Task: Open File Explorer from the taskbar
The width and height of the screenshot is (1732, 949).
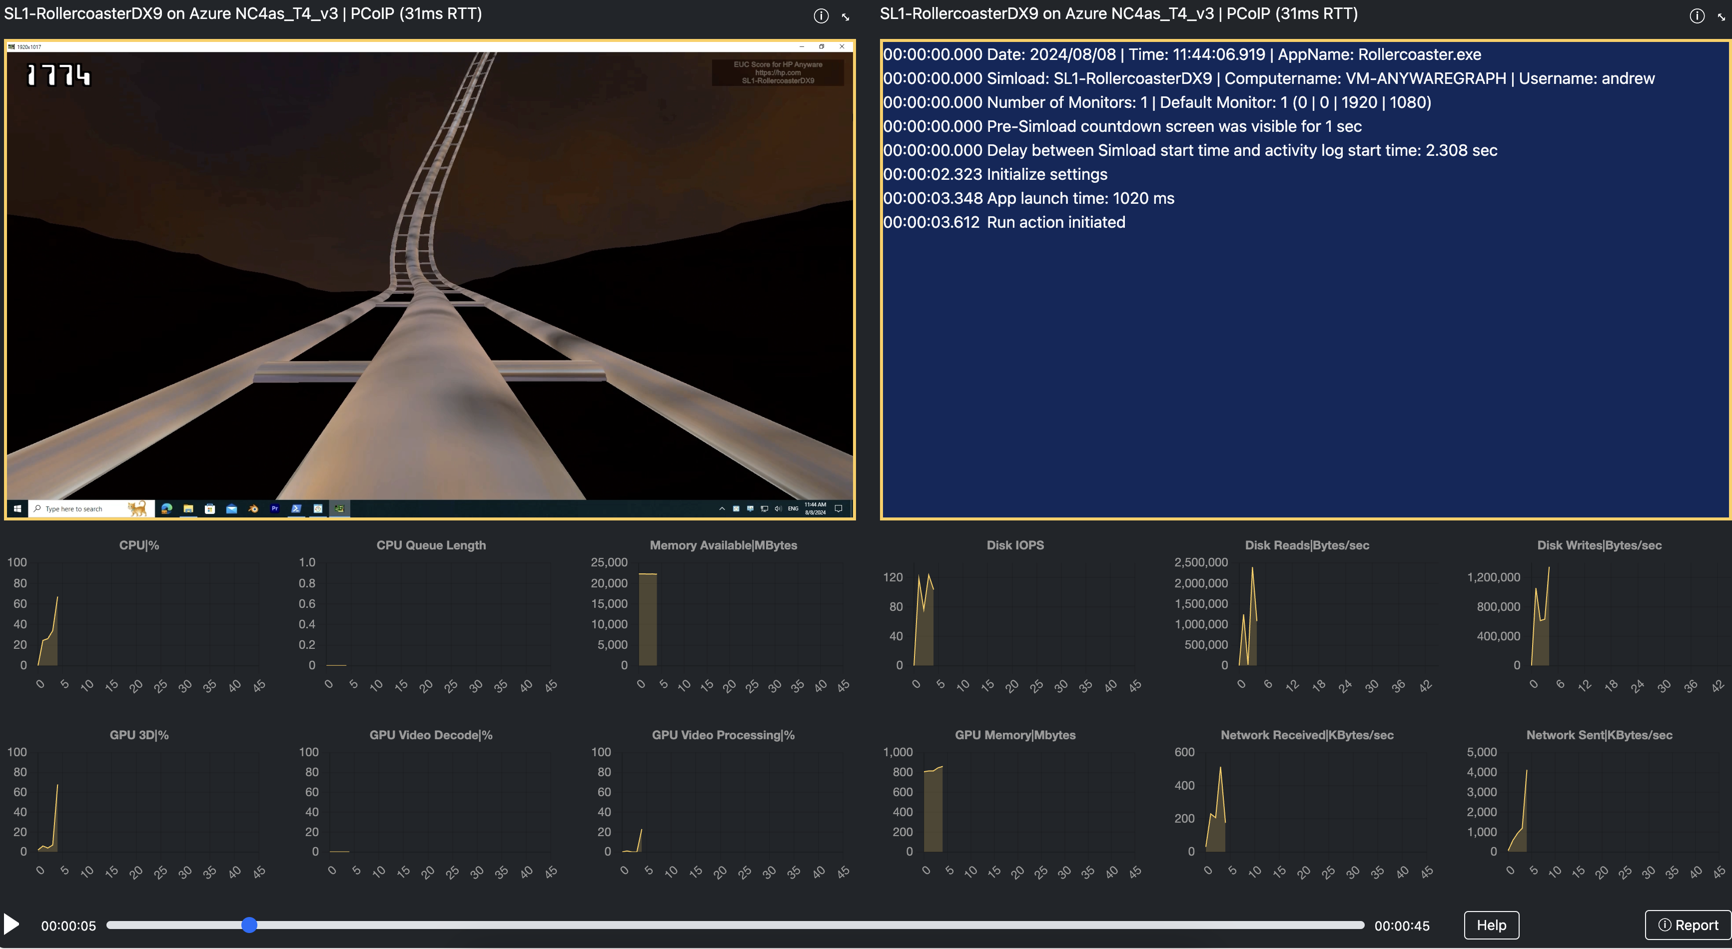Action: (188, 509)
